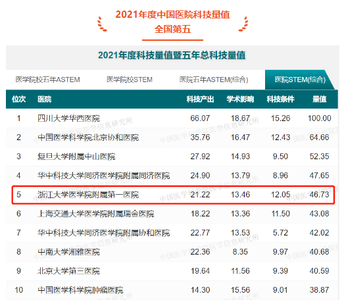Screen dimensions: 344x304
Task: Click the active 医院STEM(综合) tab
Action: [x=300, y=80]
